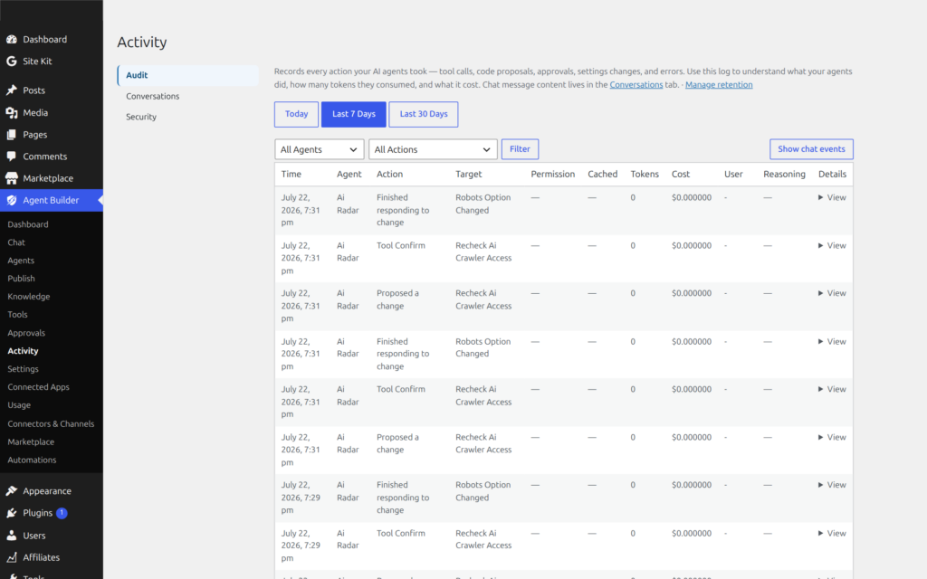
Task: Click the Target column header
Action: [469, 175]
